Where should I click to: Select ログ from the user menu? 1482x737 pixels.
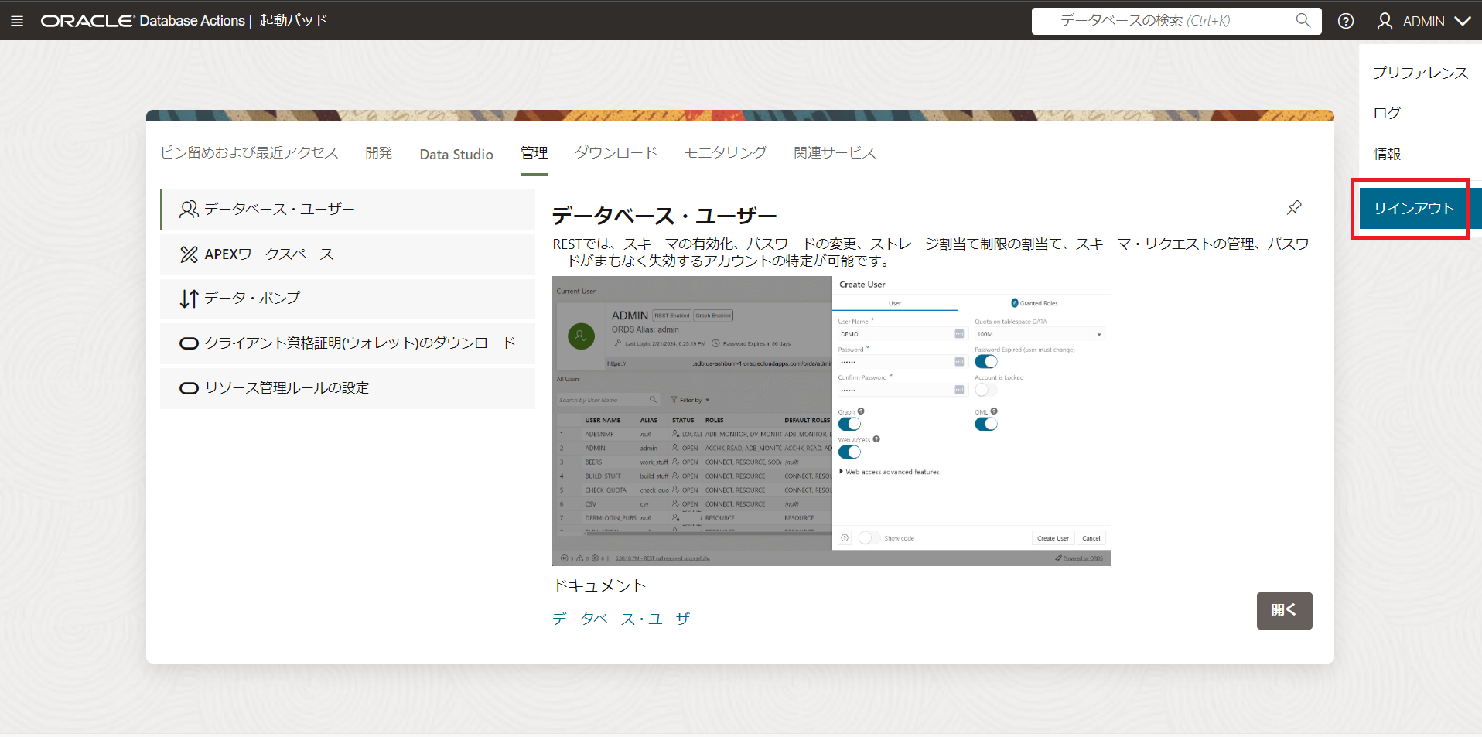pyautogui.click(x=1387, y=113)
